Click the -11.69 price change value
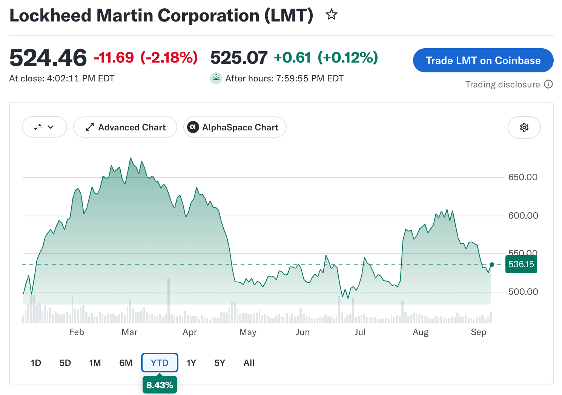 pyautogui.click(x=114, y=58)
